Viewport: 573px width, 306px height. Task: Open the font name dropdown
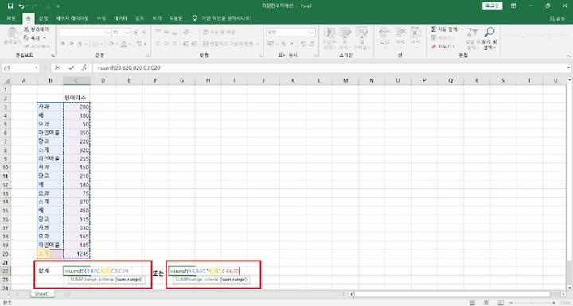point(107,33)
